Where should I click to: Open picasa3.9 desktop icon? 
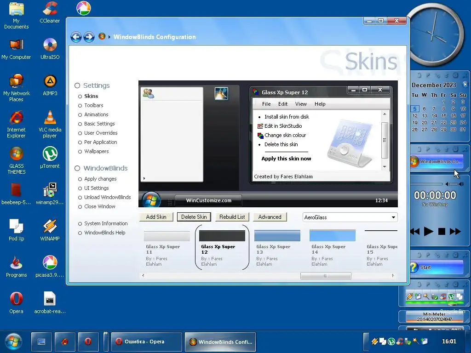tap(50, 267)
